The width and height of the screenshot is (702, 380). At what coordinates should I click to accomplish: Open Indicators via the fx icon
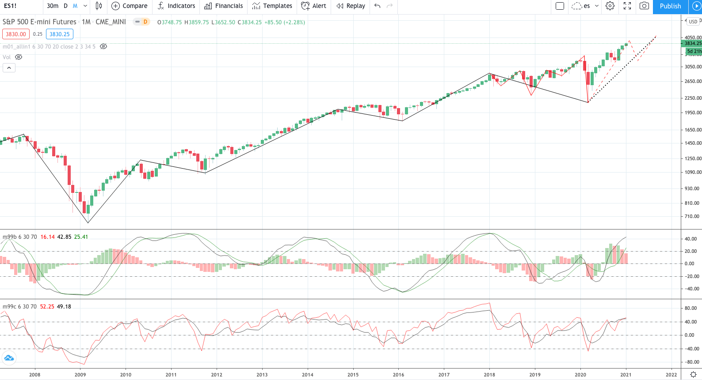pos(161,6)
